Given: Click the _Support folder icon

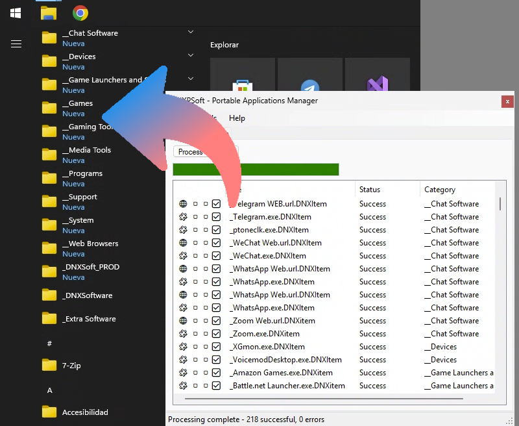Looking at the screenshot, I should coord(49,201).
